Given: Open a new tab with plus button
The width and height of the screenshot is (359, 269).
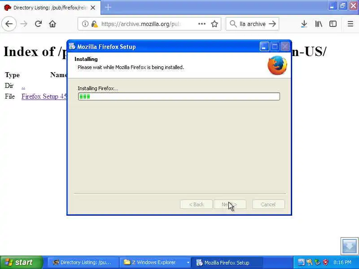Looking at the screenshot, I should click(x=108, y=8).
